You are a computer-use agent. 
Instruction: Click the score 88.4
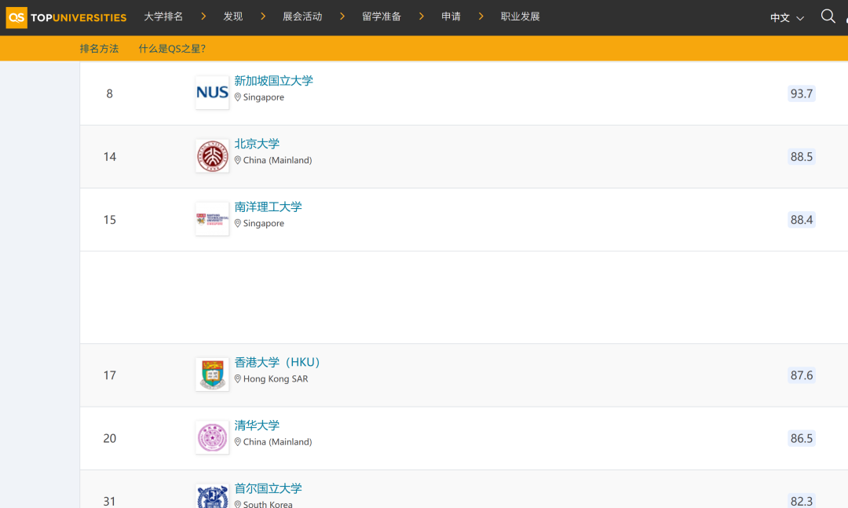pyautogui.click(x=802, y=220)
